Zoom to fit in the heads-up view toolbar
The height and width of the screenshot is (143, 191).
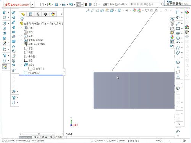point(88,10)
